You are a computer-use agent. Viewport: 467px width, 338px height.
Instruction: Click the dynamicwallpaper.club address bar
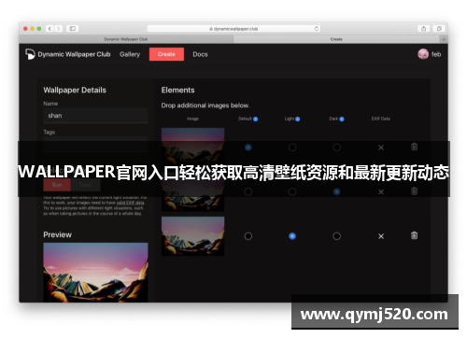click(x=233, y=29)
